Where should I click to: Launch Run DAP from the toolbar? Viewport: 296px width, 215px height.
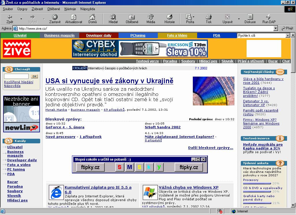(x=269, y=19)
